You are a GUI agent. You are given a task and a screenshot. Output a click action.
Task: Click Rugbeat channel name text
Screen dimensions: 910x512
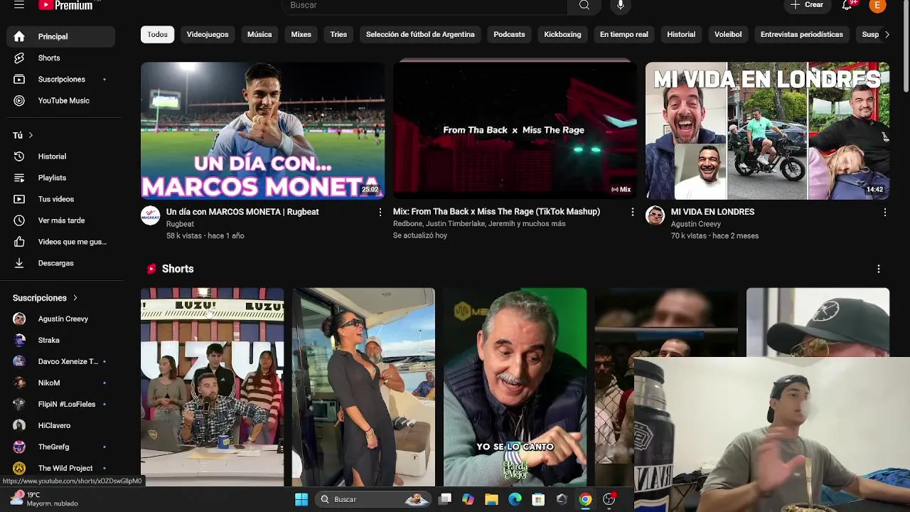180,224
